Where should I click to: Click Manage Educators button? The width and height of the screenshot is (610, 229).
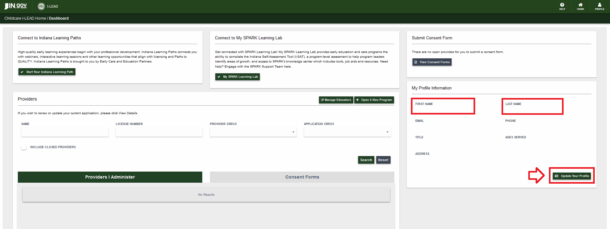(336, 100)
